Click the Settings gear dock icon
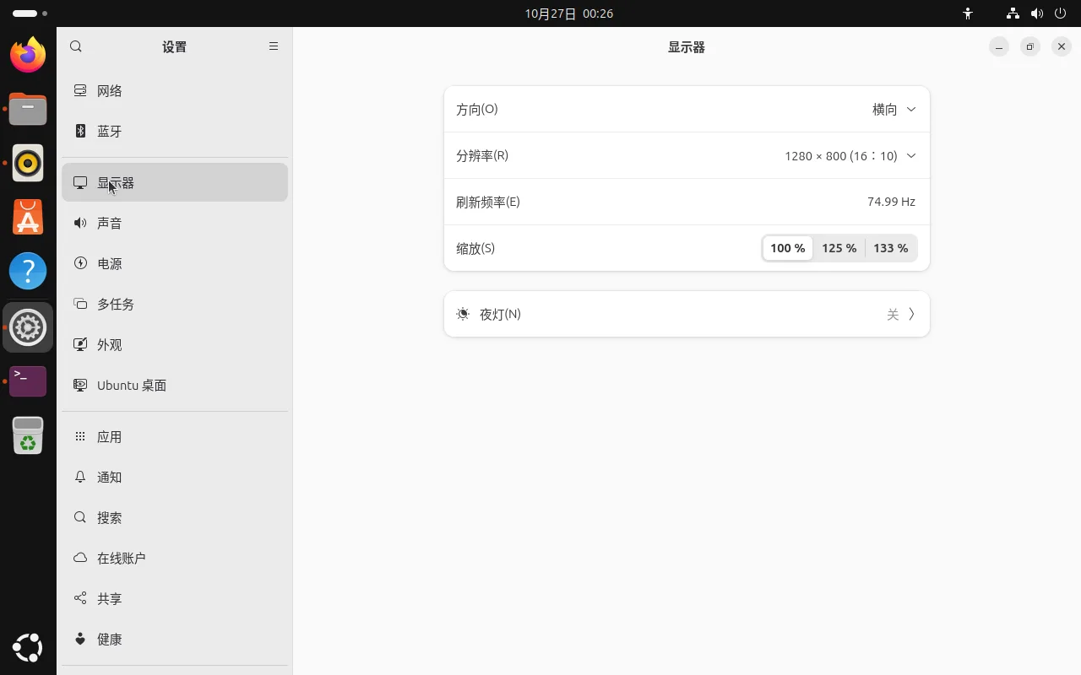Screen dimensions: 1081x675 [28, 327]
